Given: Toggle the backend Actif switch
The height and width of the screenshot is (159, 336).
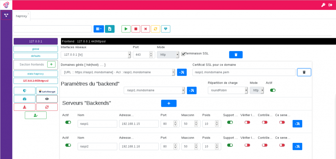Looking at the screenshot, I should pos(273,90).
